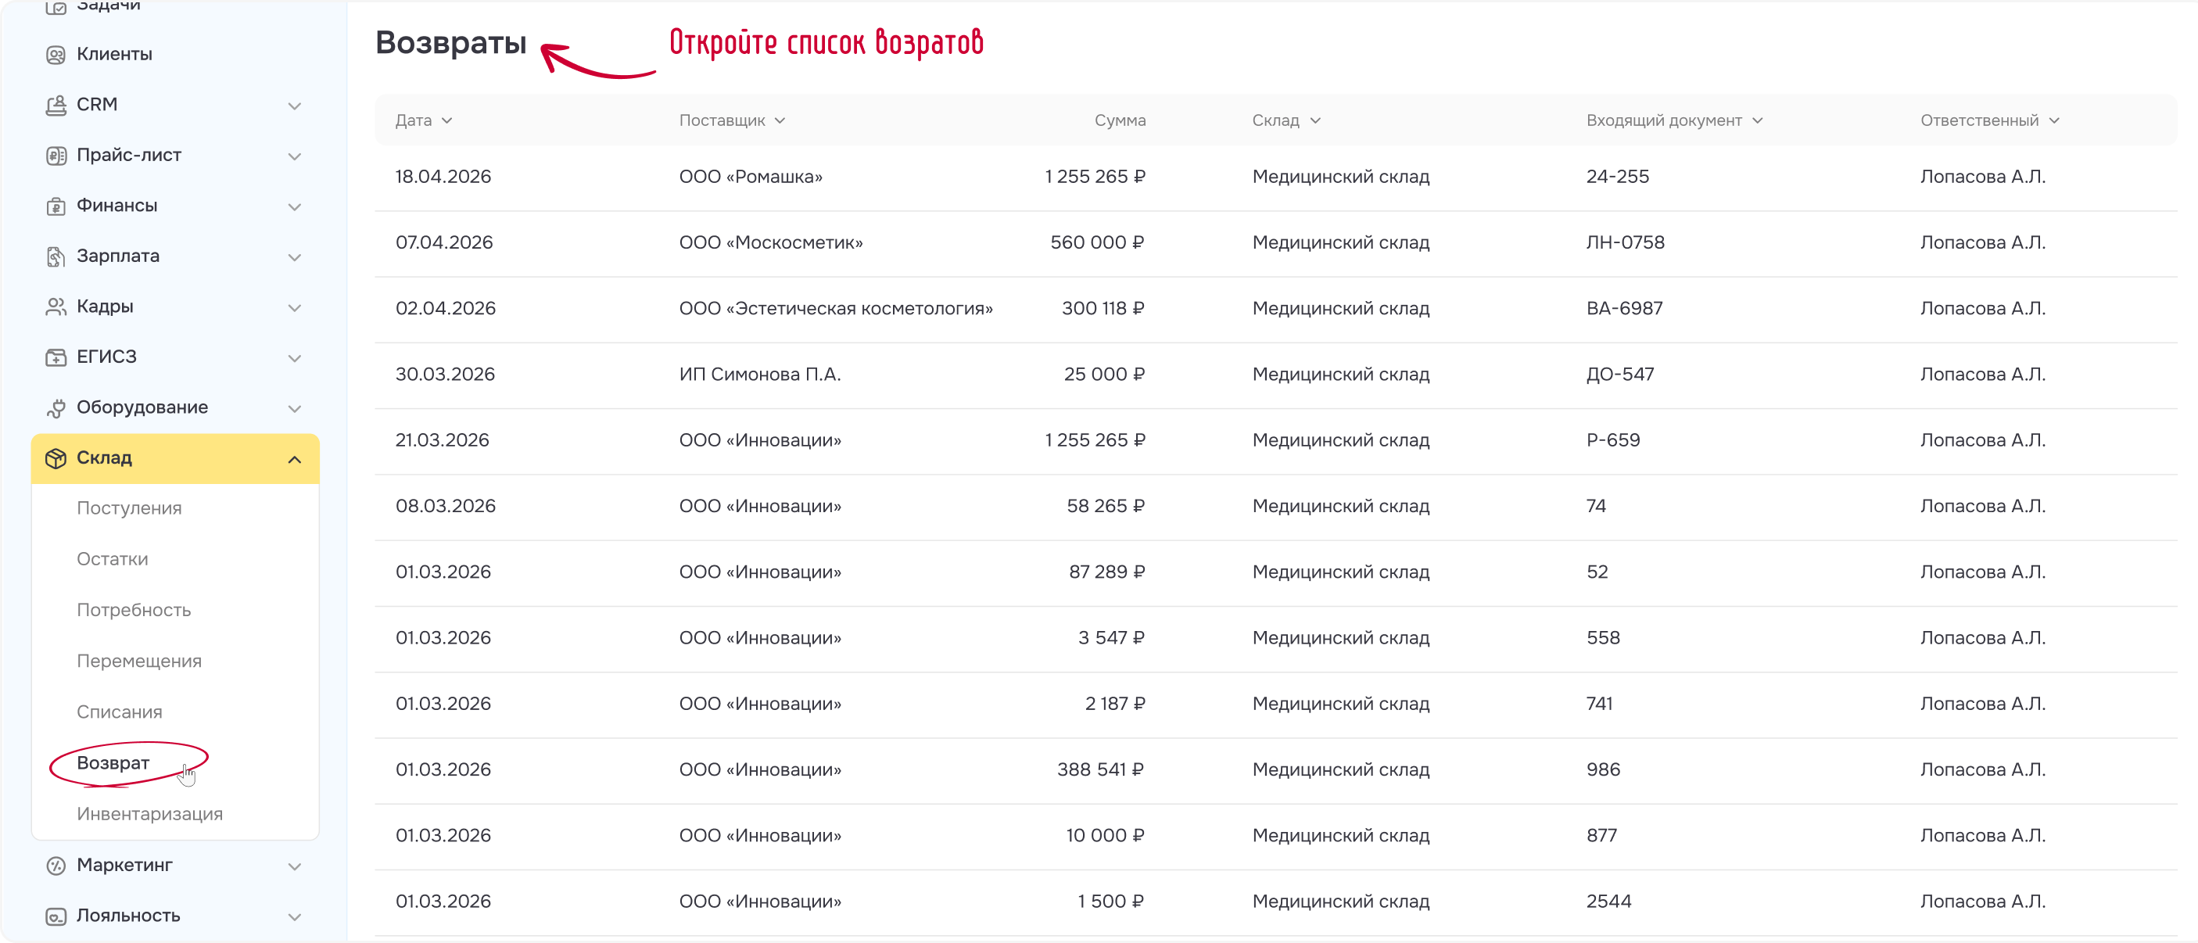
Task: Expand the Оборудование chevron
Action: coord(294,408)
